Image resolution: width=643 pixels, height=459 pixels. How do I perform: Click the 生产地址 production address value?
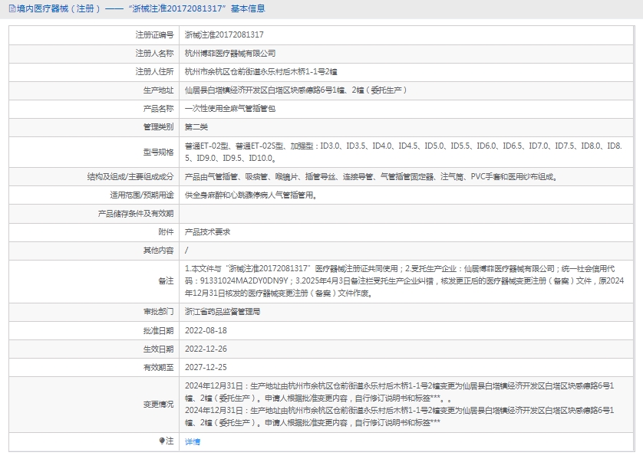click(x=295, y=90)
